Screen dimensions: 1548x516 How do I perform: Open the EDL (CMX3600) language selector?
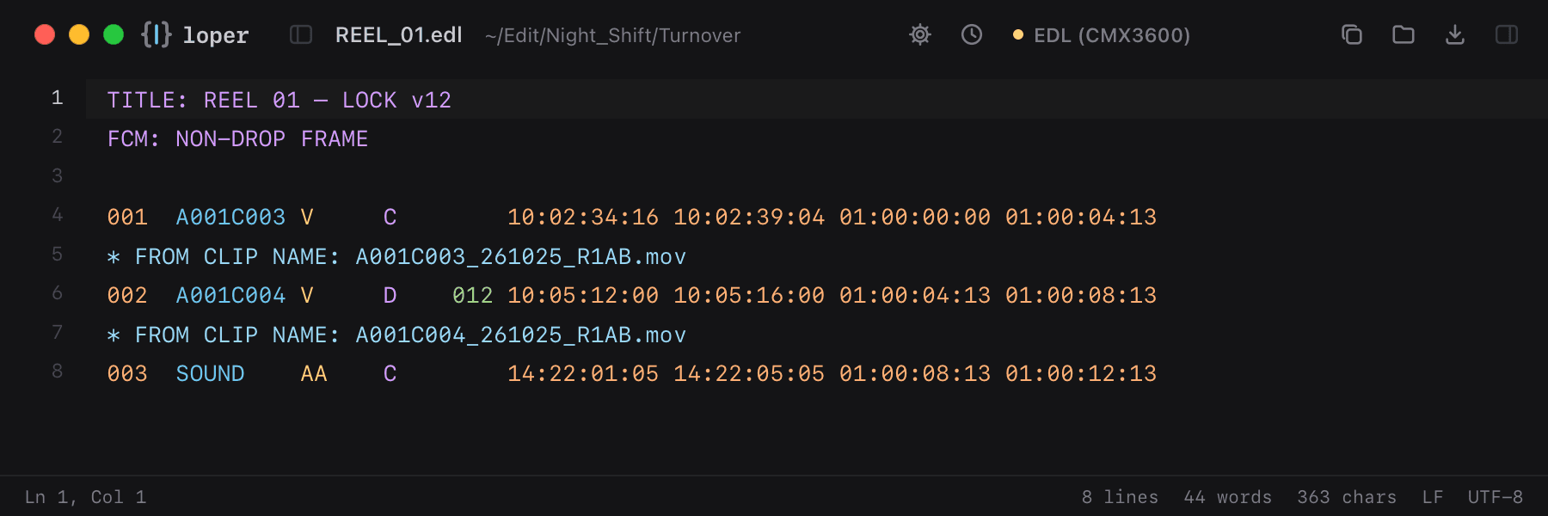tap(1102, 35)
